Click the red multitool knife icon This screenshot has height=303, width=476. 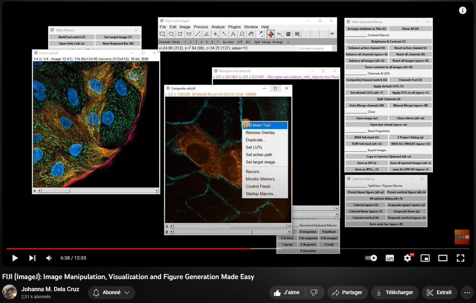[x=271, y=34]
